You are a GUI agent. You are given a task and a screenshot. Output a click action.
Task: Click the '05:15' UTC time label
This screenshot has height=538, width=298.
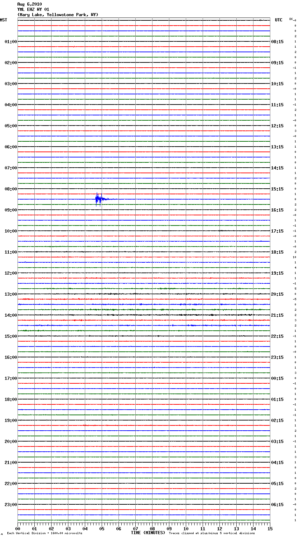click(277, 484)
